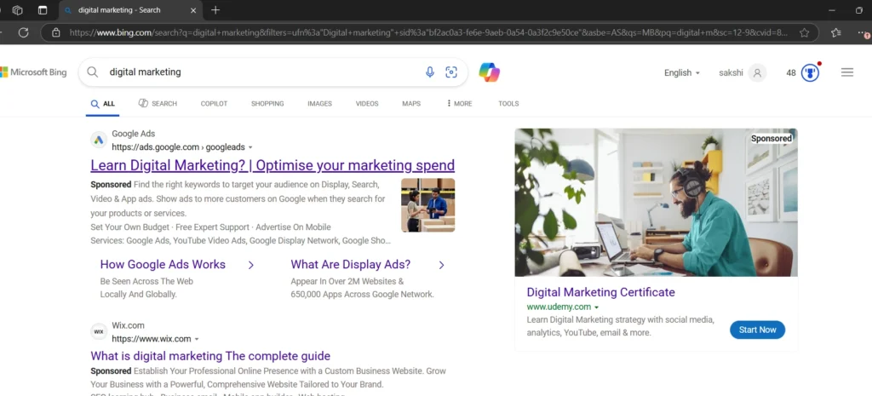872x396 pixels.
Task: Switch to the IMAGES tab
Action: tap(320, 103)
